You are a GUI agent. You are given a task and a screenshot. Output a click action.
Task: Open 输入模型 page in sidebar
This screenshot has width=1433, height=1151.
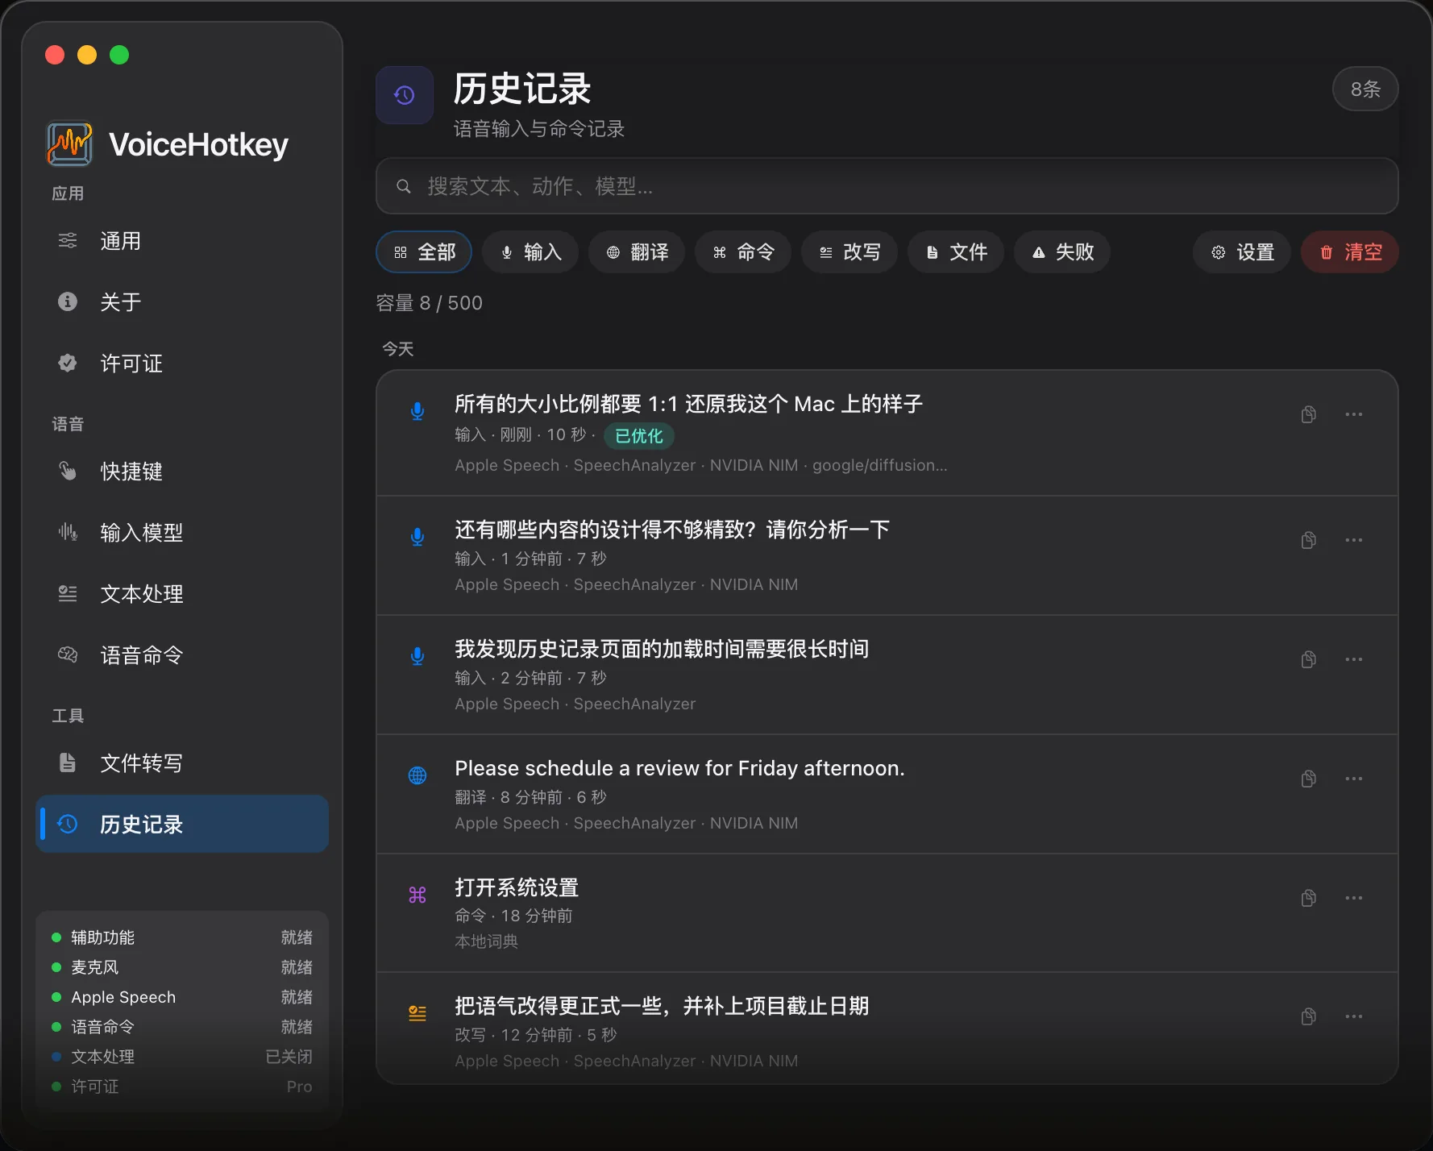click(182, 533)
